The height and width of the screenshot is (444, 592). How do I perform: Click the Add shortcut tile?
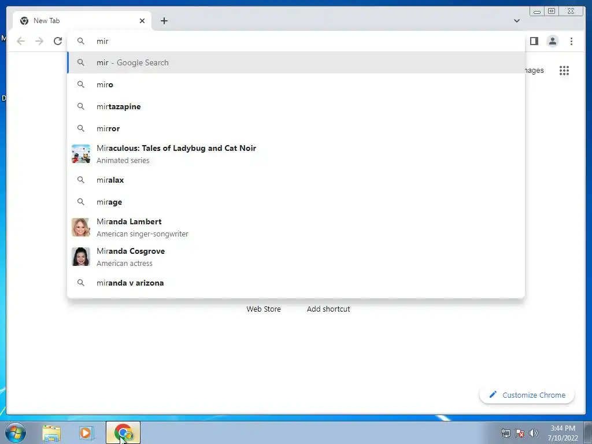point(328,309)
